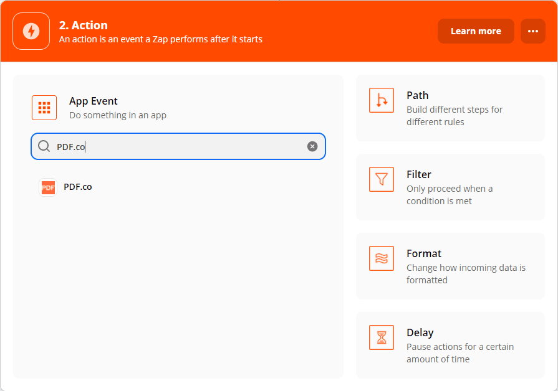
Task: Open the ellipsis options menu
Action: [532, 31]
